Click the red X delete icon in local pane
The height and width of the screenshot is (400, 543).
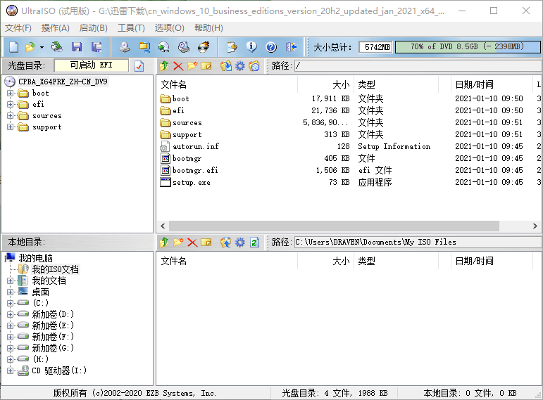(x=192, y=243)
